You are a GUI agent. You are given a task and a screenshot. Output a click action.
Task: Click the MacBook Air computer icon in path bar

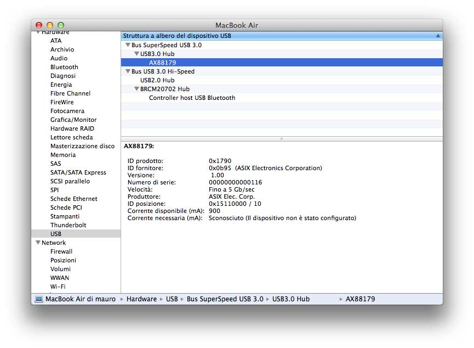pyautogui.click(x=39, y=299)
